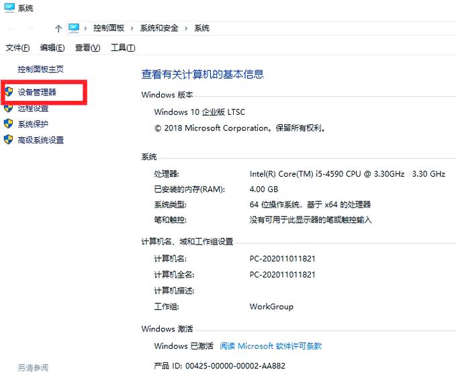The image size is (456, 375).
Task: Open the 编辑(E) menu
Action: coord(52,48)
